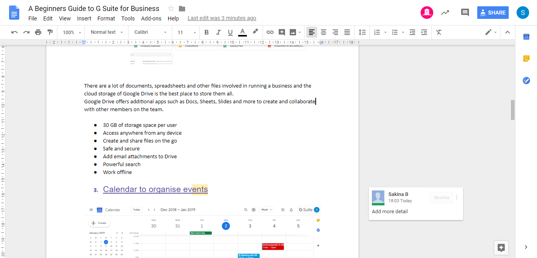Open line spacing options

(362, 32)
